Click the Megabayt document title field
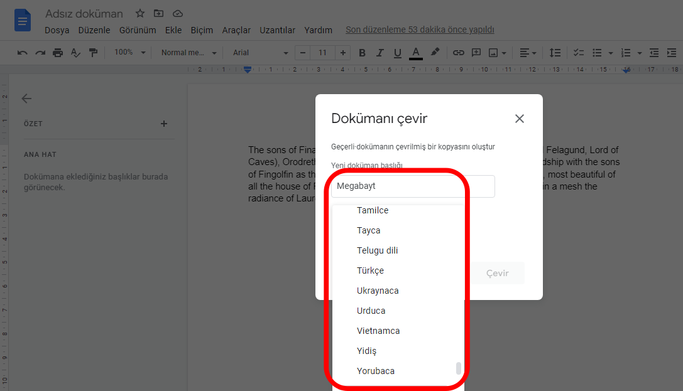 (x=413, y=186)
